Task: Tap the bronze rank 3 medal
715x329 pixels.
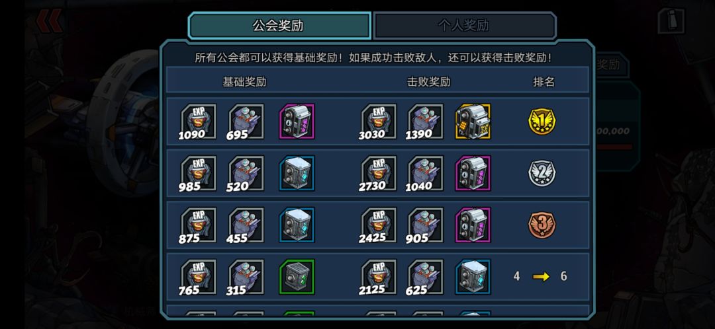Action: pos(542,225)
